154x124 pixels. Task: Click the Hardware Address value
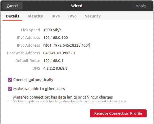point(59,53)
